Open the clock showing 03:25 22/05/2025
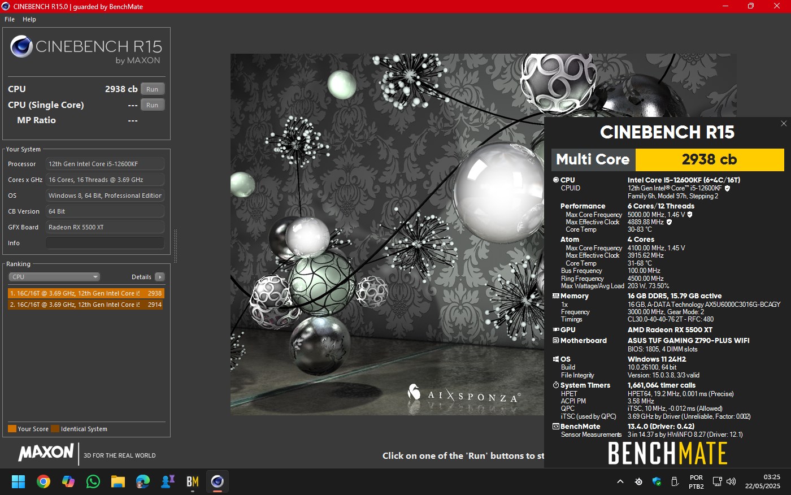 (x=763, y=481)
